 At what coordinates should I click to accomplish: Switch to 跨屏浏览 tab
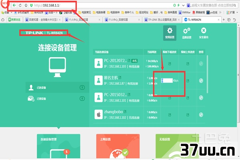[x=14, y=20]
